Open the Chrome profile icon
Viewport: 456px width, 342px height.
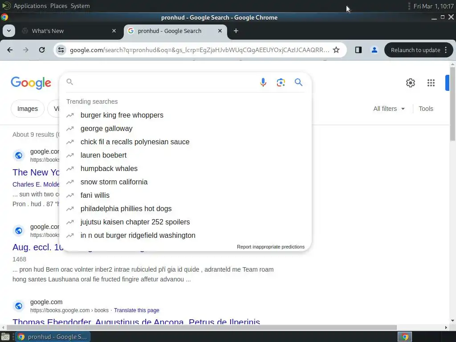tap(374, 50)
